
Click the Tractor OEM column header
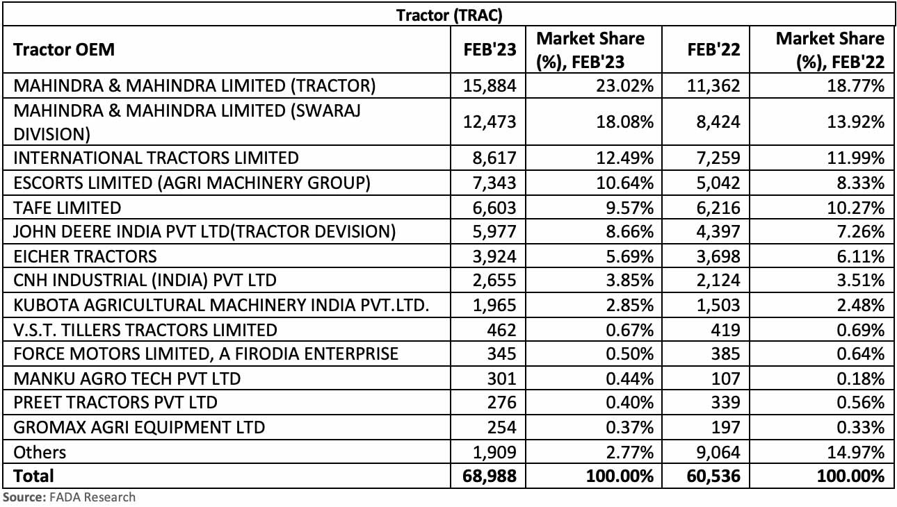(64, 49)
